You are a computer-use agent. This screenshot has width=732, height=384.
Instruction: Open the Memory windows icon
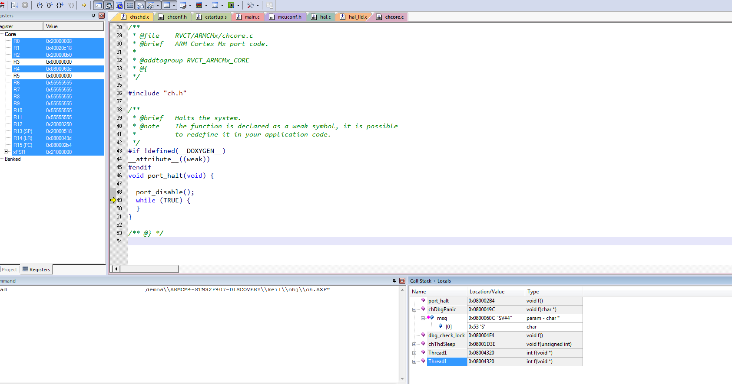click(166, 6)
